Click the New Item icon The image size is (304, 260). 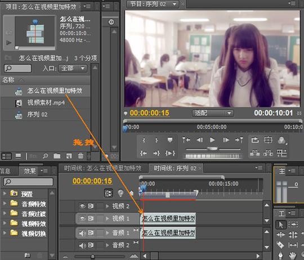pyautogui.click(x=69, y=156)
